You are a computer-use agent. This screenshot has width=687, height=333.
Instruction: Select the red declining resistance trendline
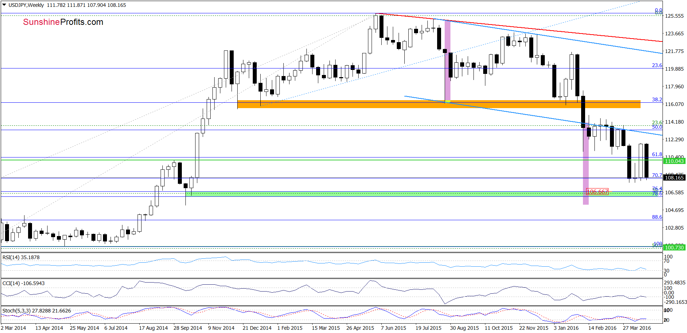518,28
